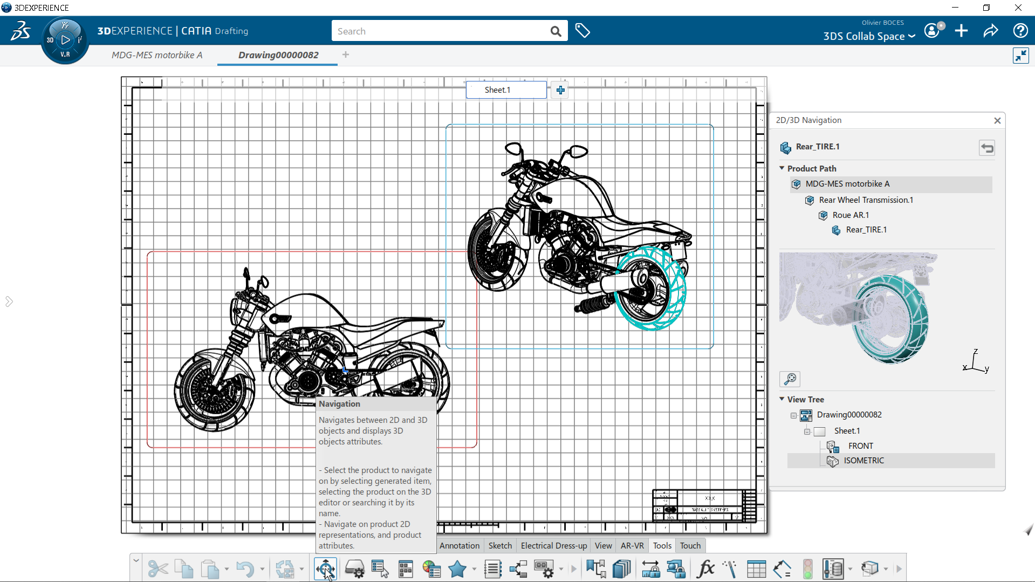
Task: Collapse the View Tree section
Action: (782, 399)
